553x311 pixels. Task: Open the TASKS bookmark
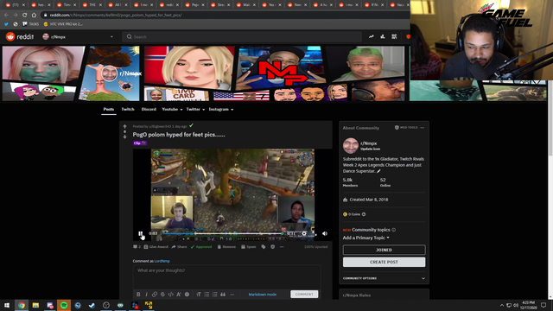(31, 24)
